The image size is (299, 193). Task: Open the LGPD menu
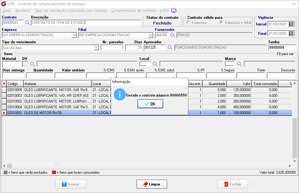point(164,11)
